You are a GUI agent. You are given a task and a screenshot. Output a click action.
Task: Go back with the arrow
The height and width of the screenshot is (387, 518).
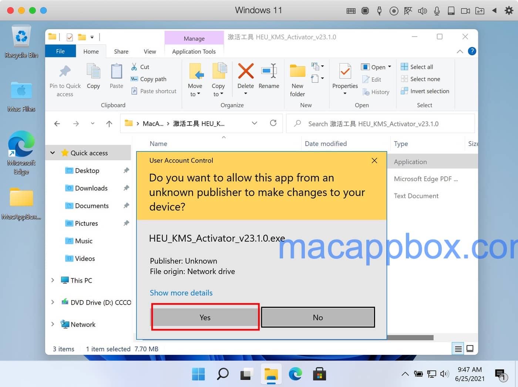(x=57, y=123)
